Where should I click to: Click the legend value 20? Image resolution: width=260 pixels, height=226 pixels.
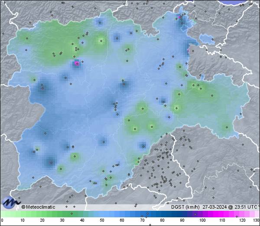click(42, 220)
